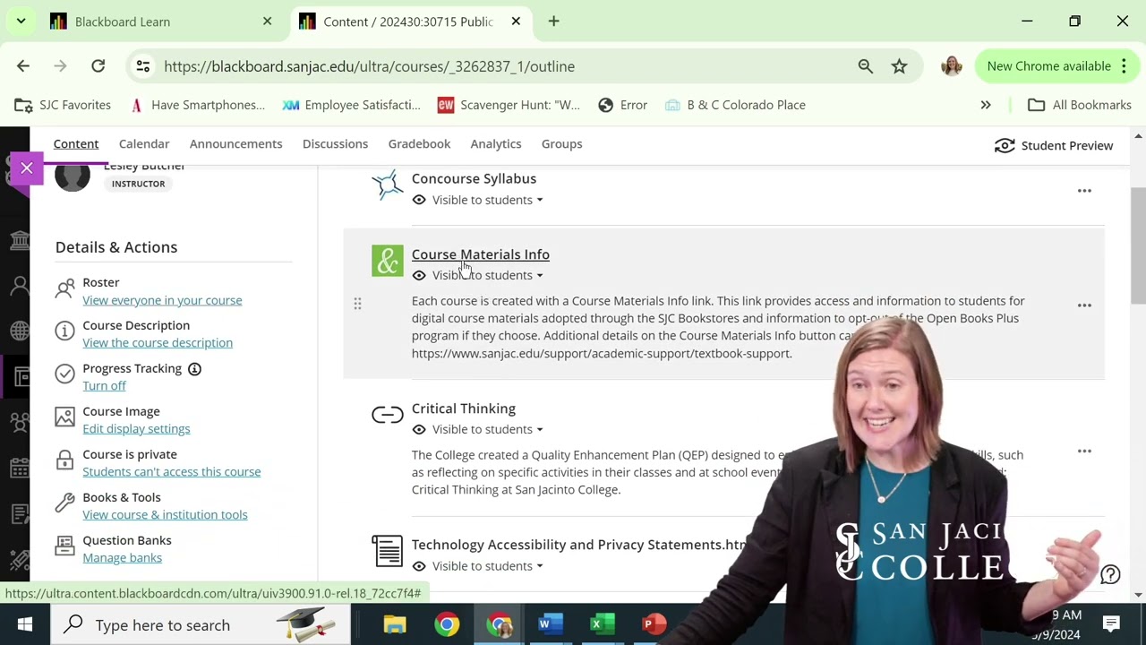The width and height of the screenshot is (1146, 645).
Task: Click the Roster people icon
Action: 64,288
